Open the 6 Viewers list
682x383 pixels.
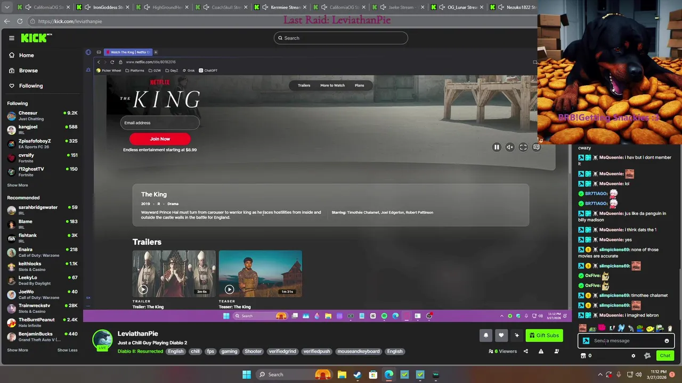(x=502, y=351)
